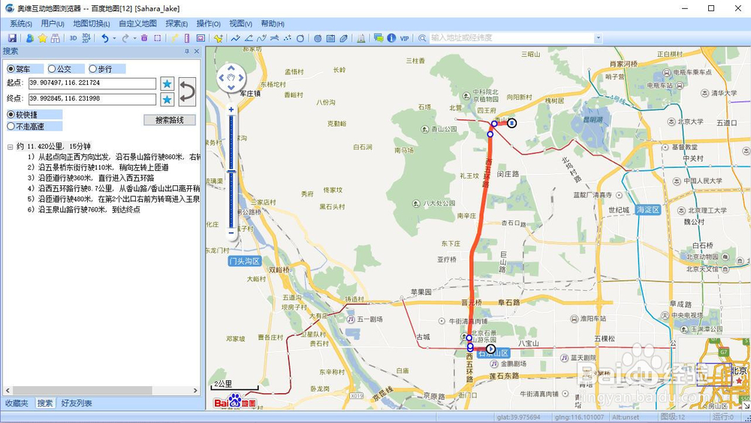Toggle 3D/2D switch icon in toolbar
The image size is (751, 423).
[x=86, y=38]
